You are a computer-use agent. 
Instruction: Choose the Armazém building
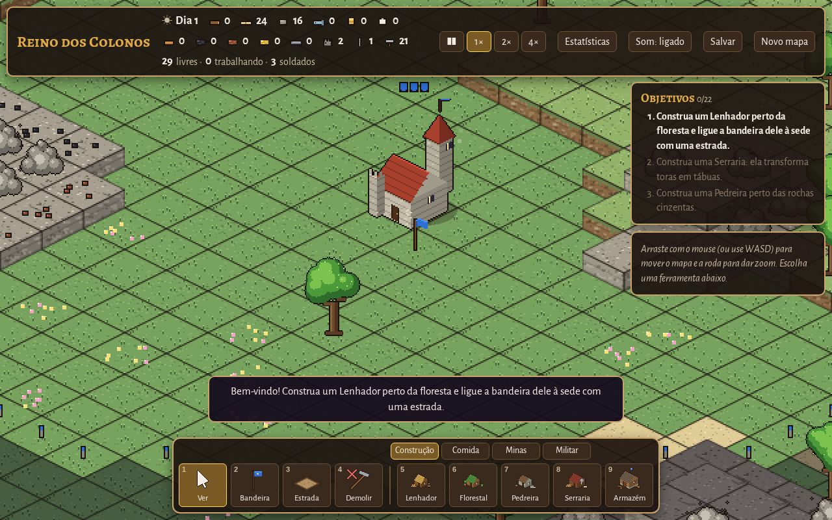629,485
